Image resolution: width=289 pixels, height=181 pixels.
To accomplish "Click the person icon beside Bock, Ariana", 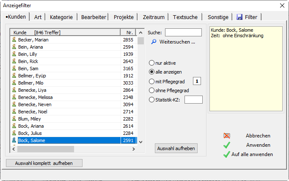I will coord(14,126).
